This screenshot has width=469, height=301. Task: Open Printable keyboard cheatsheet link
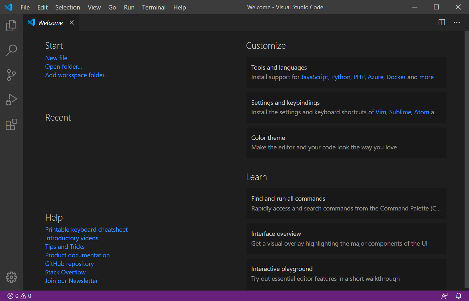pyautogui.click(x=86, y=229)
